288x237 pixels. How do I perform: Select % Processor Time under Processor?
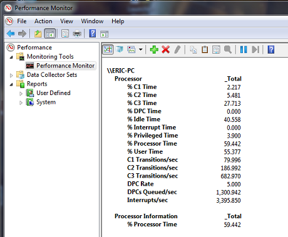(152, 143)
